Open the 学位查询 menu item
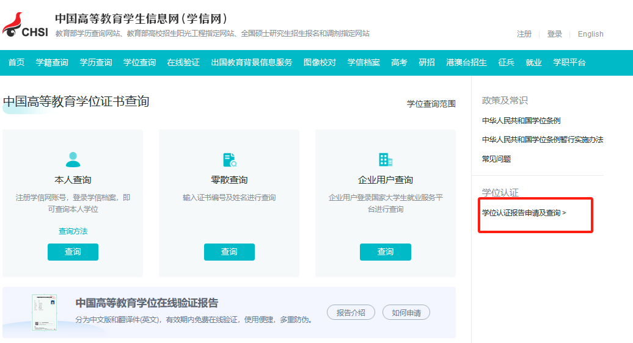Screen dimensions: 633x343 pos(140,62)
